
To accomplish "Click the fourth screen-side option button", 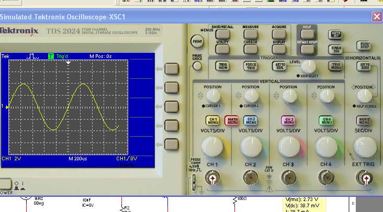I will point(172,126).
